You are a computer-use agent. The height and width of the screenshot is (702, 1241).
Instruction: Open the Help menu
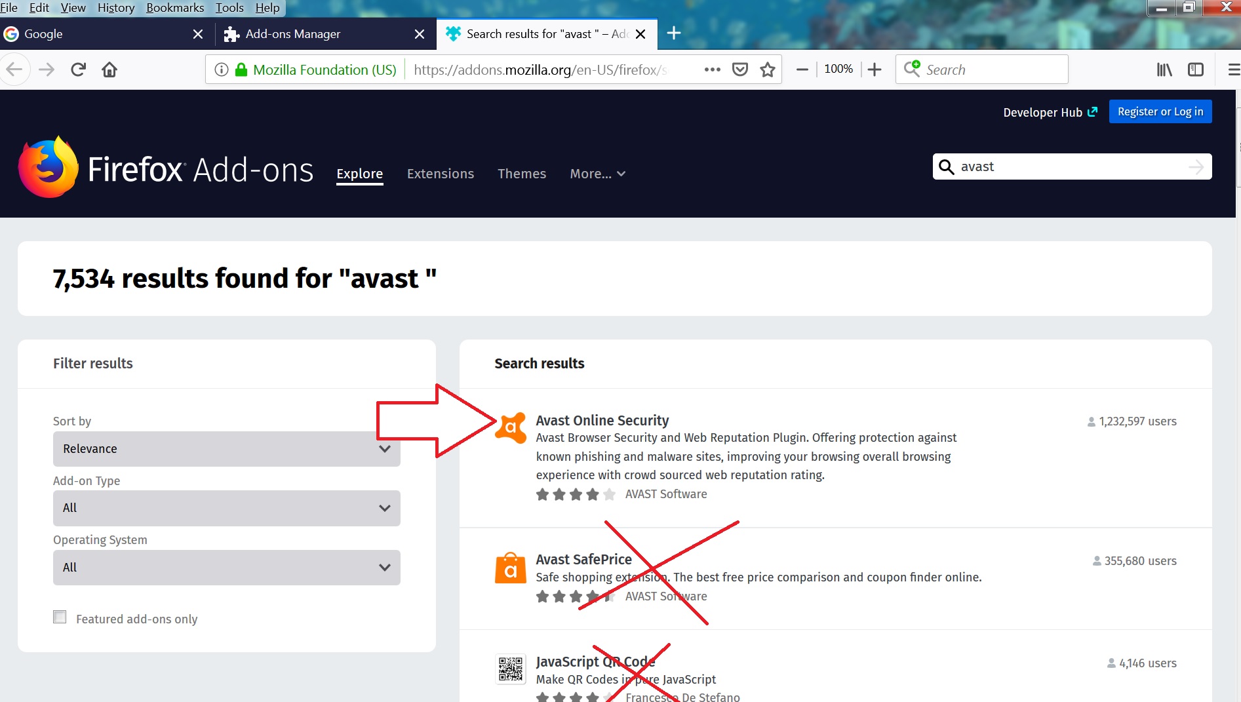tap(267, 8)
